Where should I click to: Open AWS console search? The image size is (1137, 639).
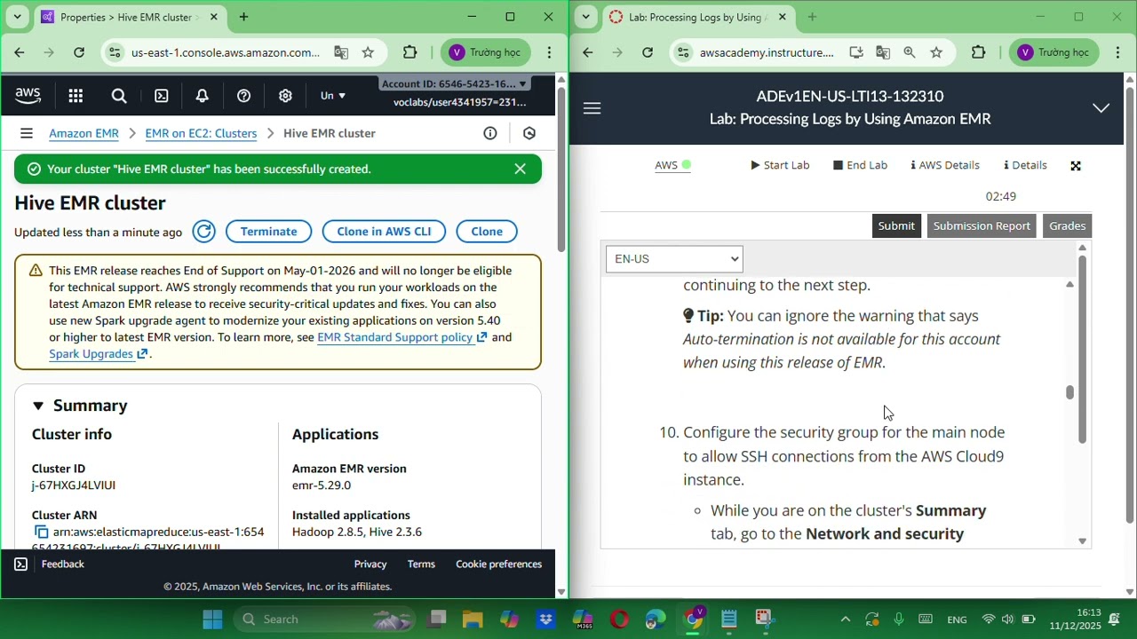coord(119,96)
